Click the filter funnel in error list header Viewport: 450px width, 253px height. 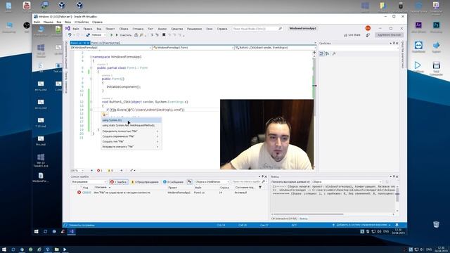coord(260,188)
